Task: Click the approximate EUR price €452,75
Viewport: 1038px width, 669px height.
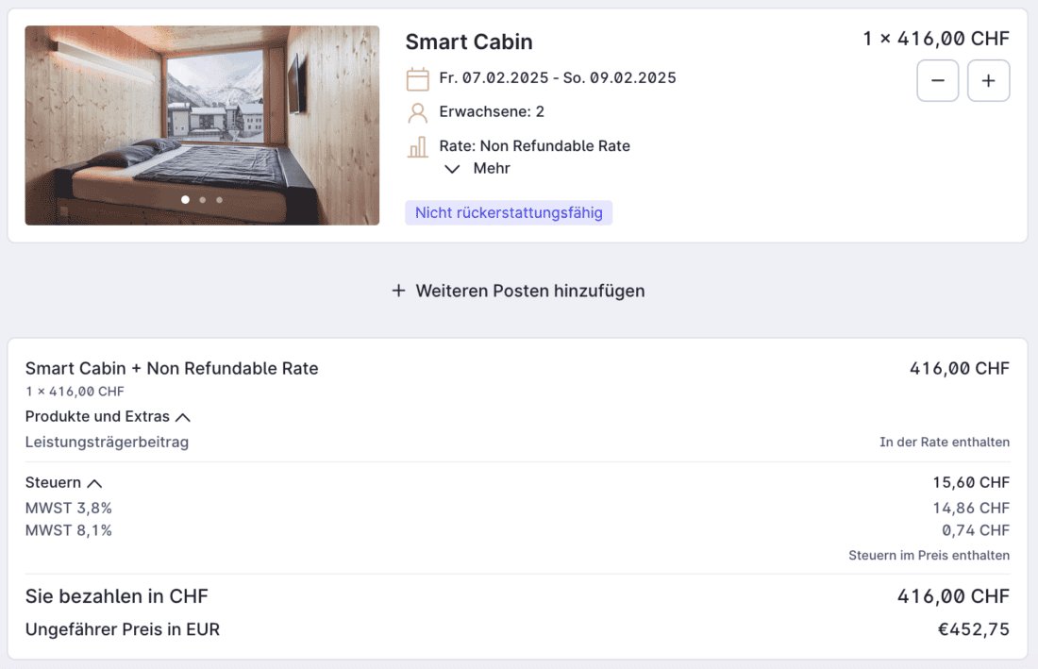Action: tap(973, 629)
